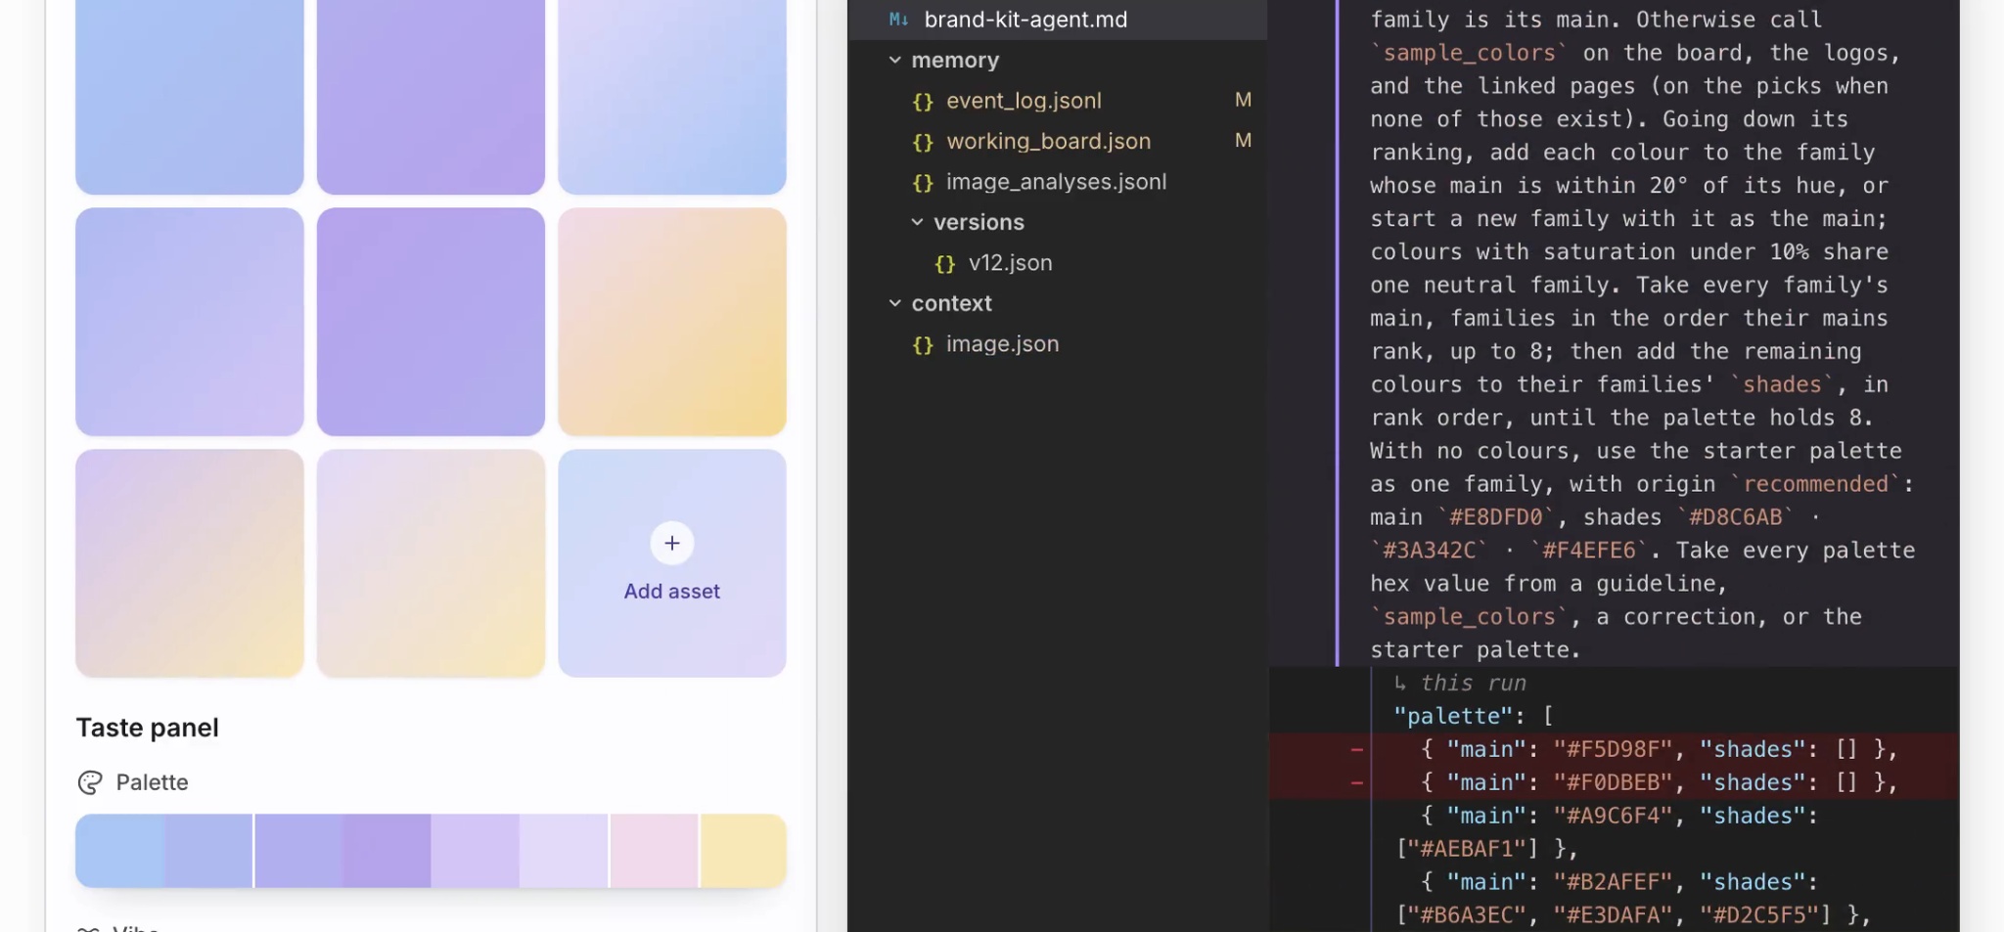Pick the pink swatch in the palette bar
Viewport: 2004px width, 932px height.
(654, 851)
